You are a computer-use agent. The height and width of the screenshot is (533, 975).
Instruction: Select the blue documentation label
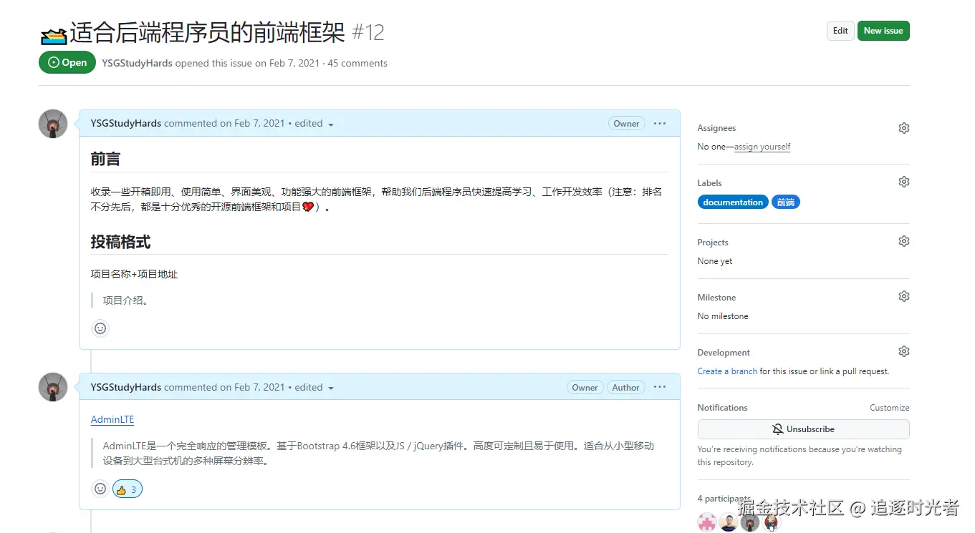(x=732, y=202)
